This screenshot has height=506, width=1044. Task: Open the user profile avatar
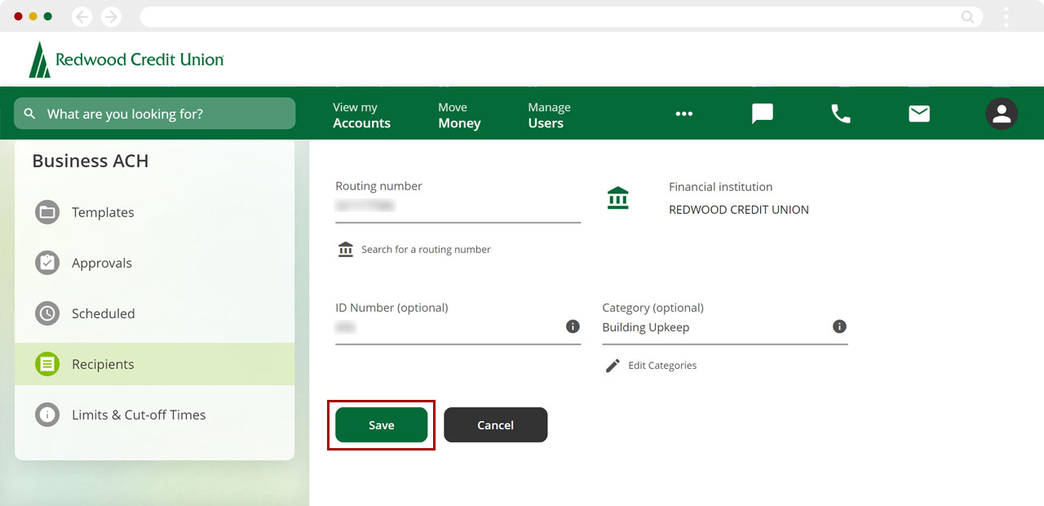[x=1002, y=114]
